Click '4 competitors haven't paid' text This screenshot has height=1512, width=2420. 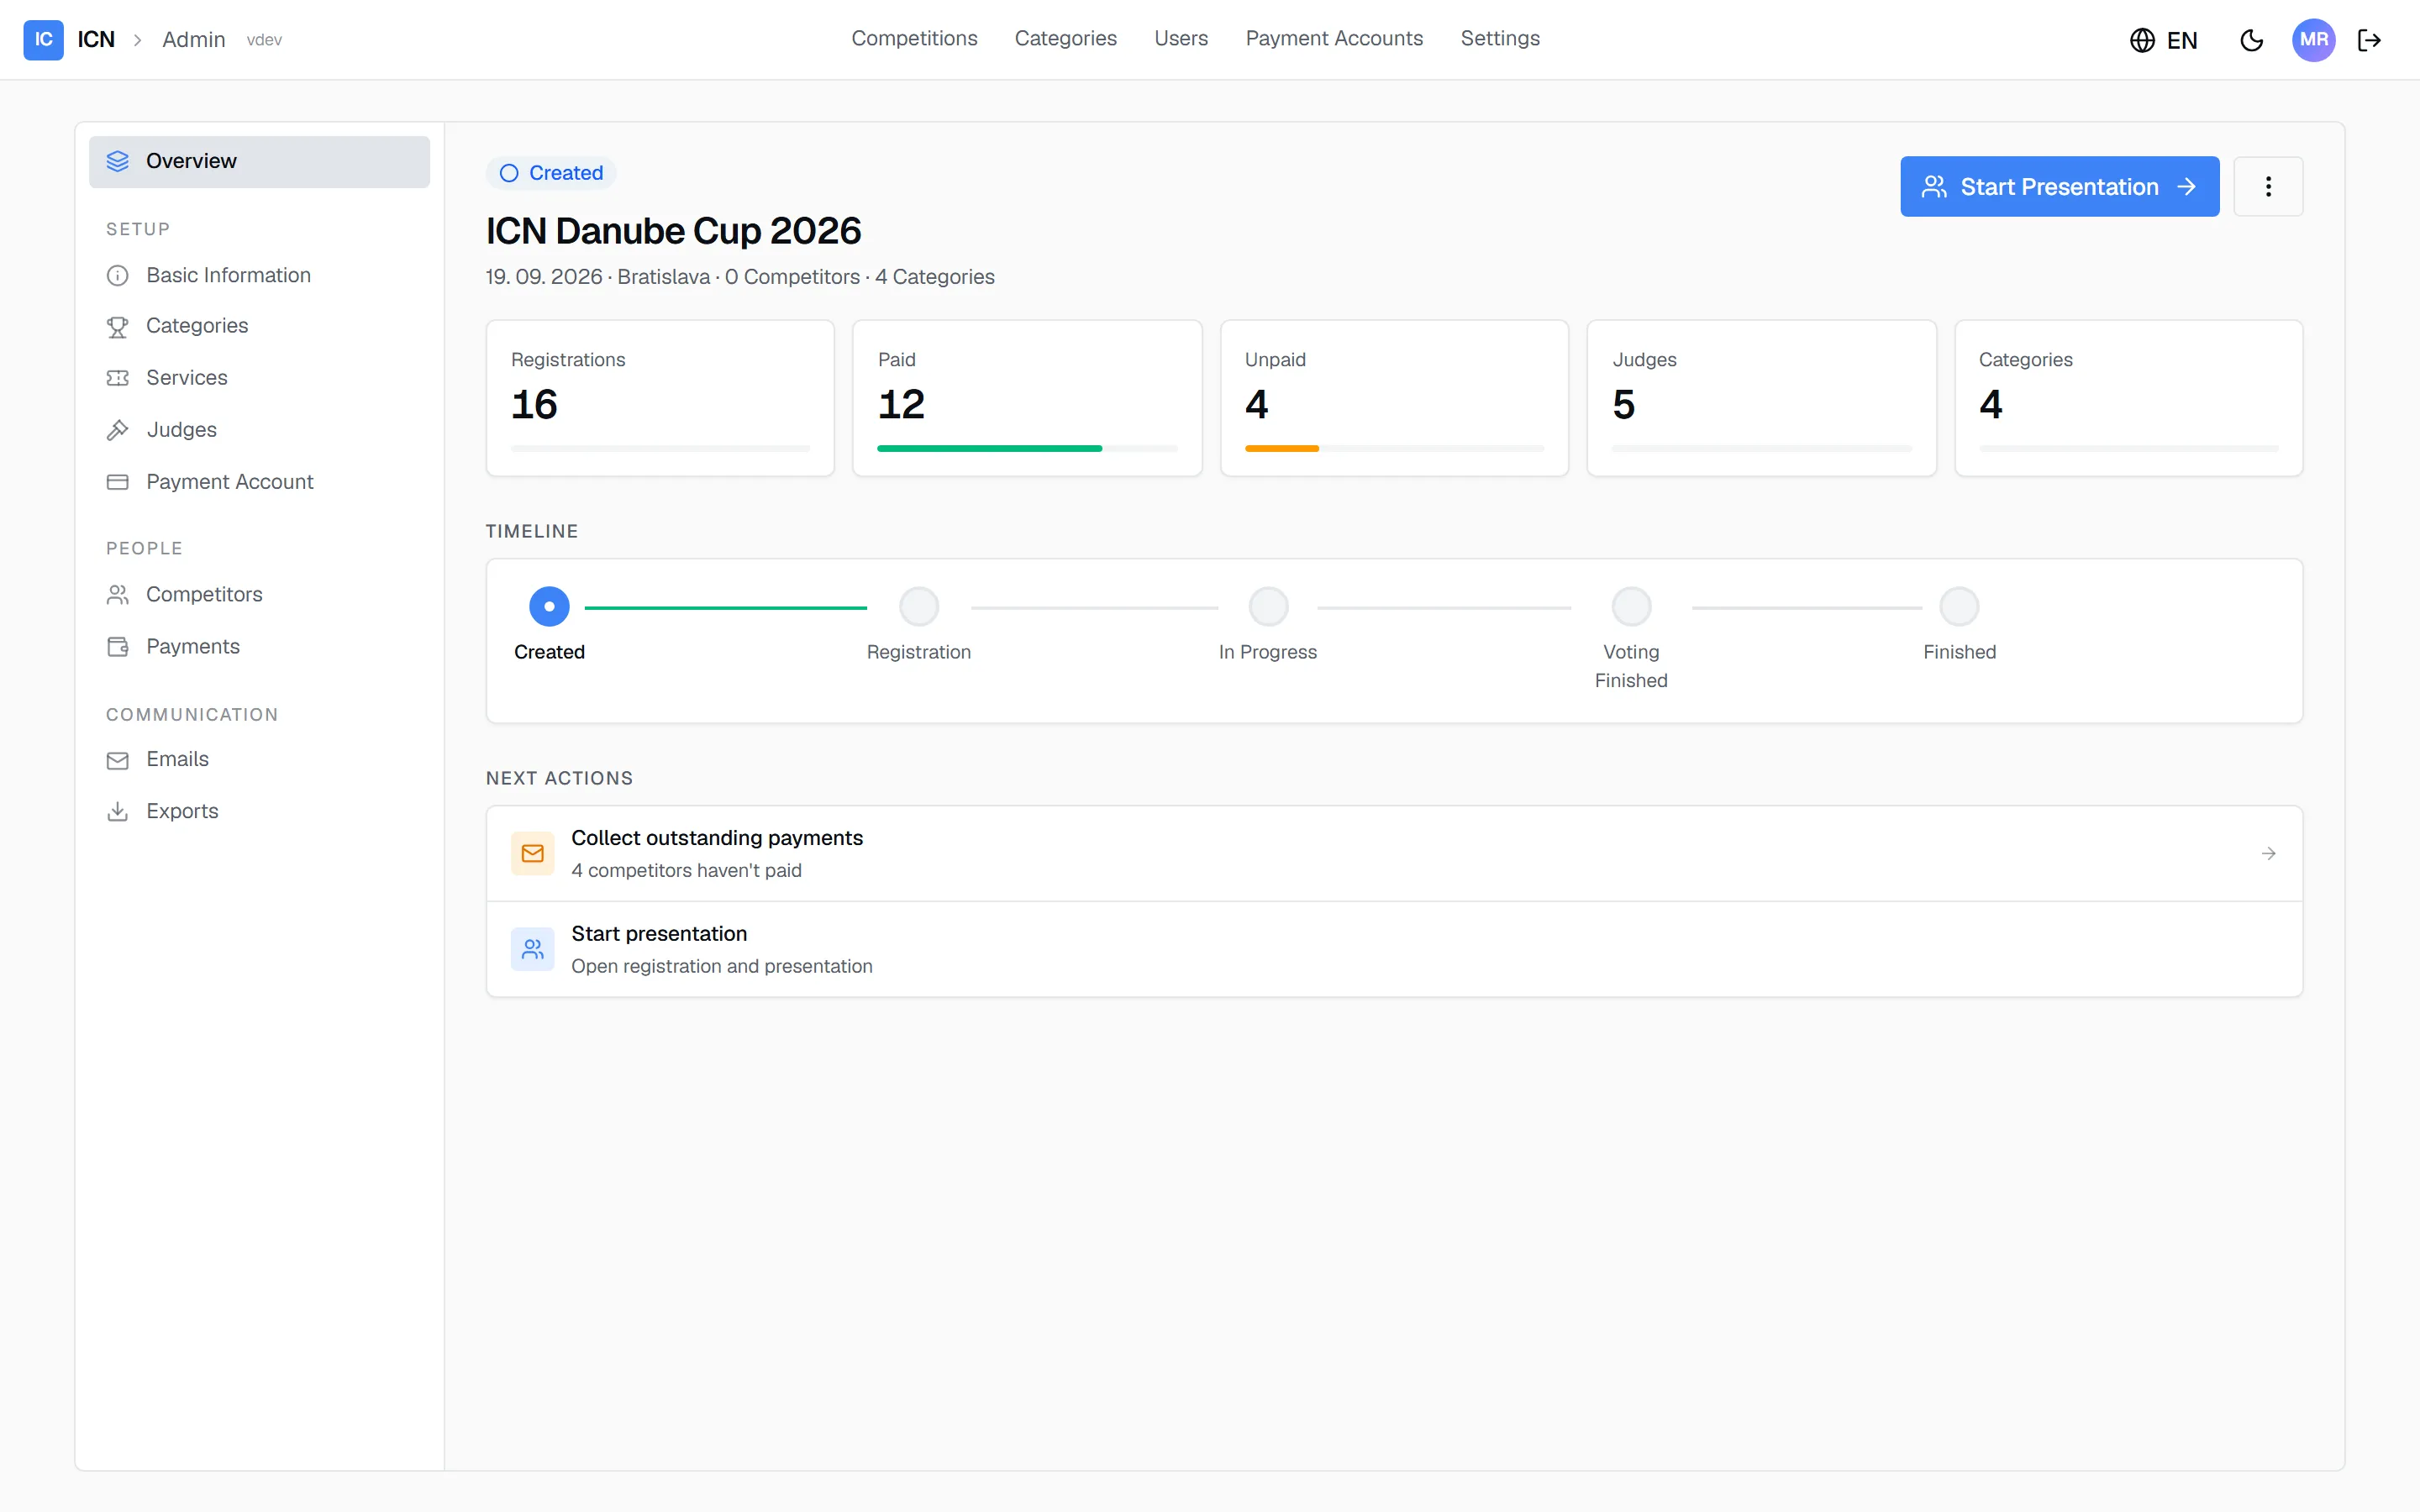(x=686, y=871)
